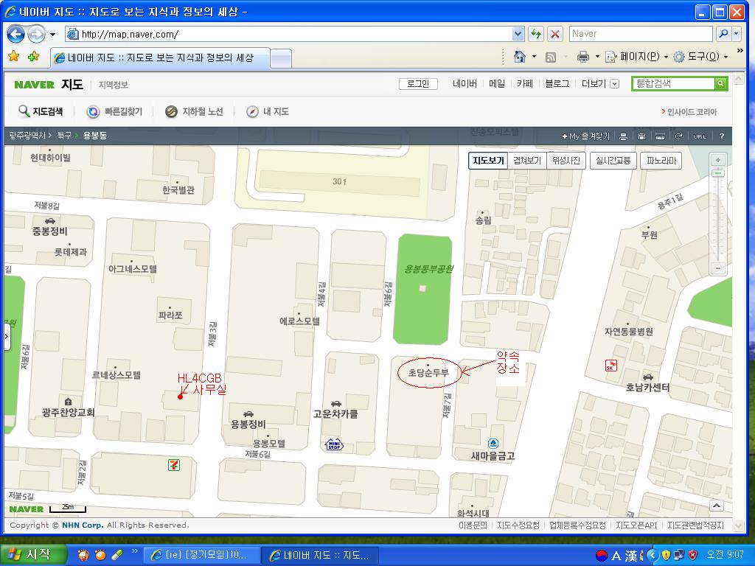Screen dimensions: 755x566
Task: Click the RSS feeds icon
Action: point(550,57)
